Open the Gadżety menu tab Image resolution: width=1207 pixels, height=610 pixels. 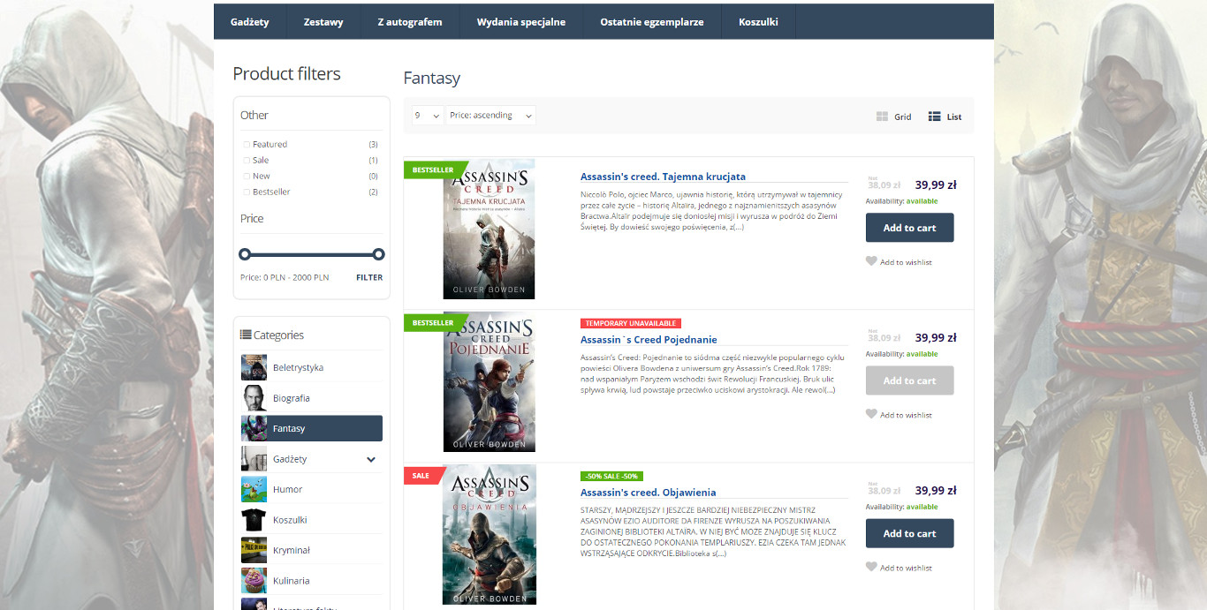pos(249,22)
